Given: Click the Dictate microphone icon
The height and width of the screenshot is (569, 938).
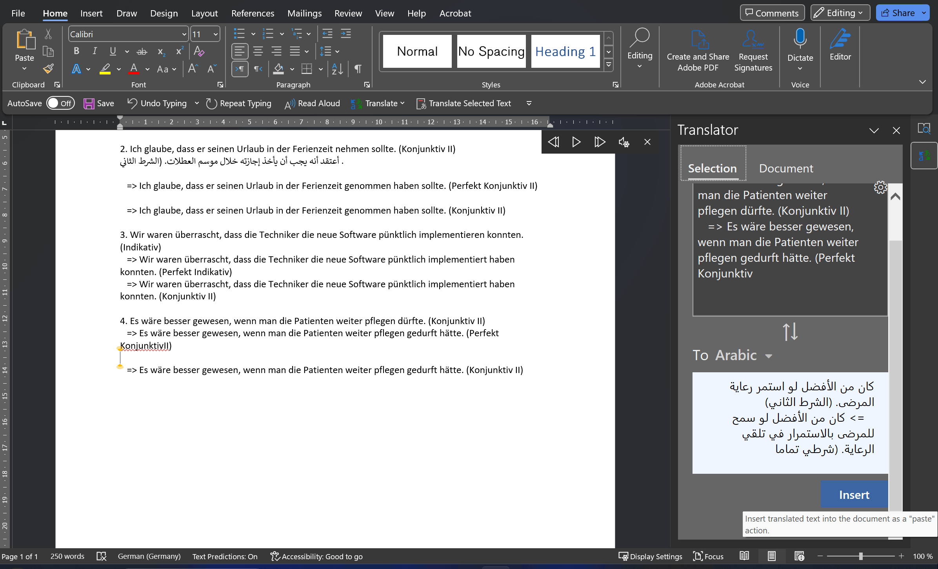Looking at the screenshot, I should pyautogui.click(x=800, y=39).
